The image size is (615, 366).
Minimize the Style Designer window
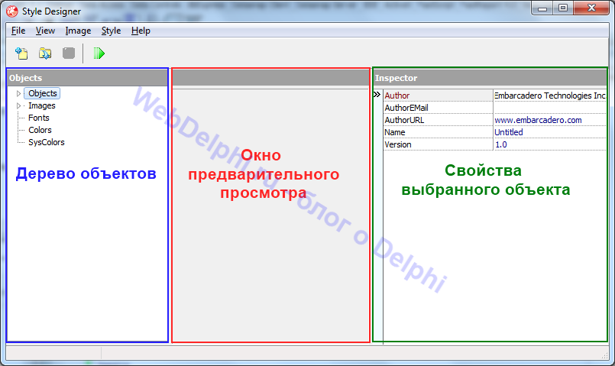click(542, 8)
